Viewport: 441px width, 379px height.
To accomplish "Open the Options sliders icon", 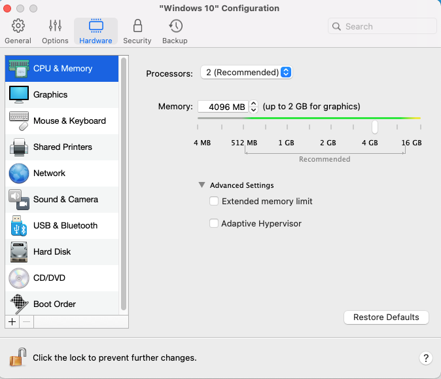I will pyautogui.click(x=55, y=26).
